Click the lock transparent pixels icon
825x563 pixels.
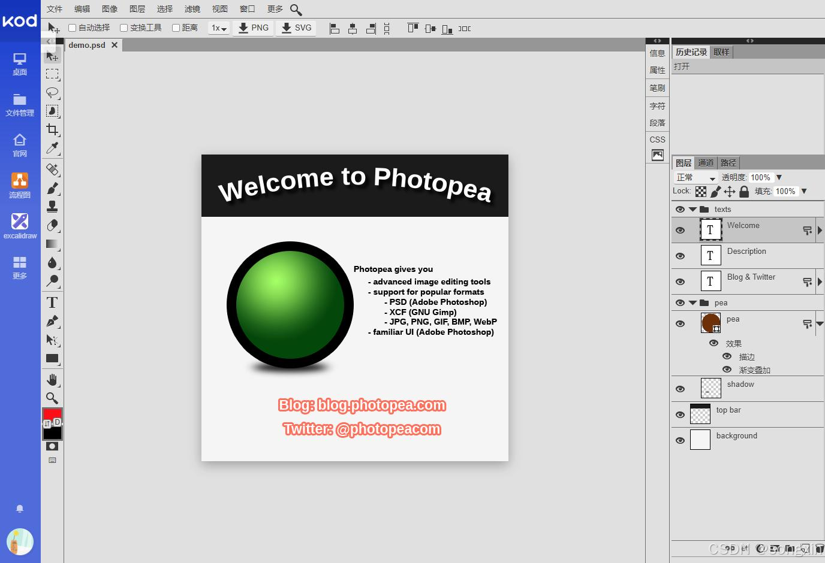[701, 192]
